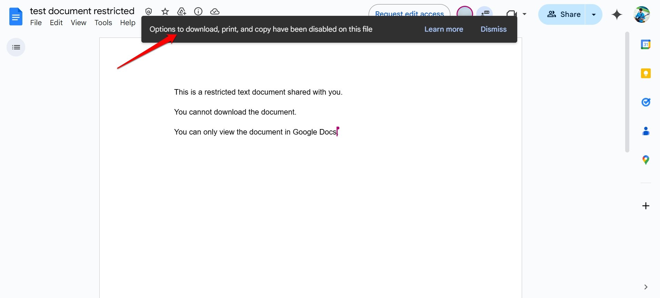Open Google Tasks side panel
The width and height of the screenshot is (660, 298).
(646, 102)
